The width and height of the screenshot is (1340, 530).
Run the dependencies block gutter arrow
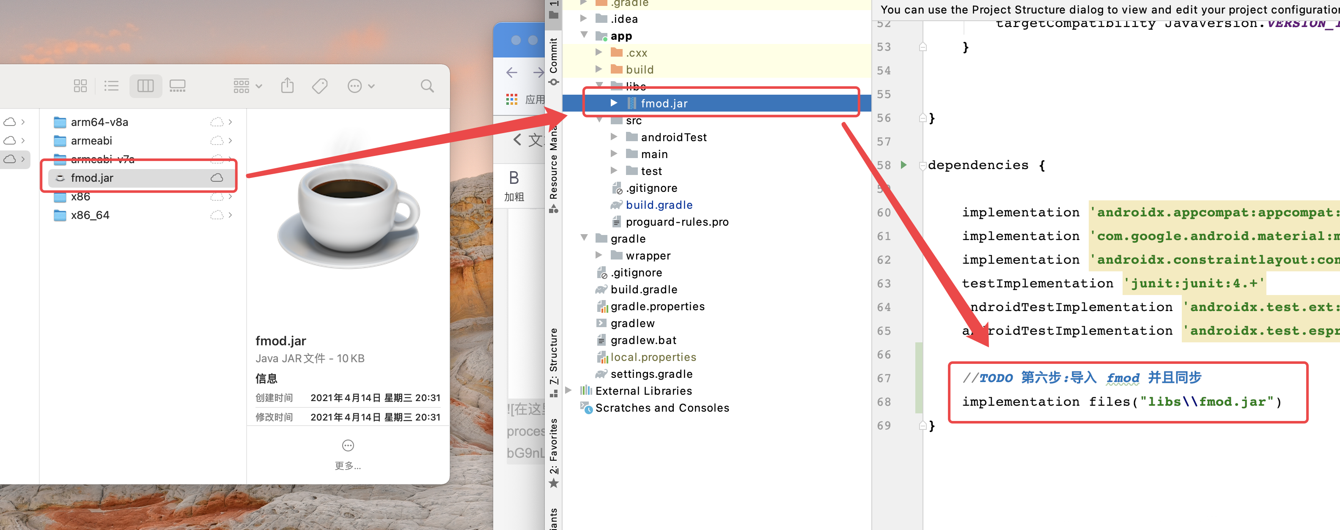(x=903, y=165)
